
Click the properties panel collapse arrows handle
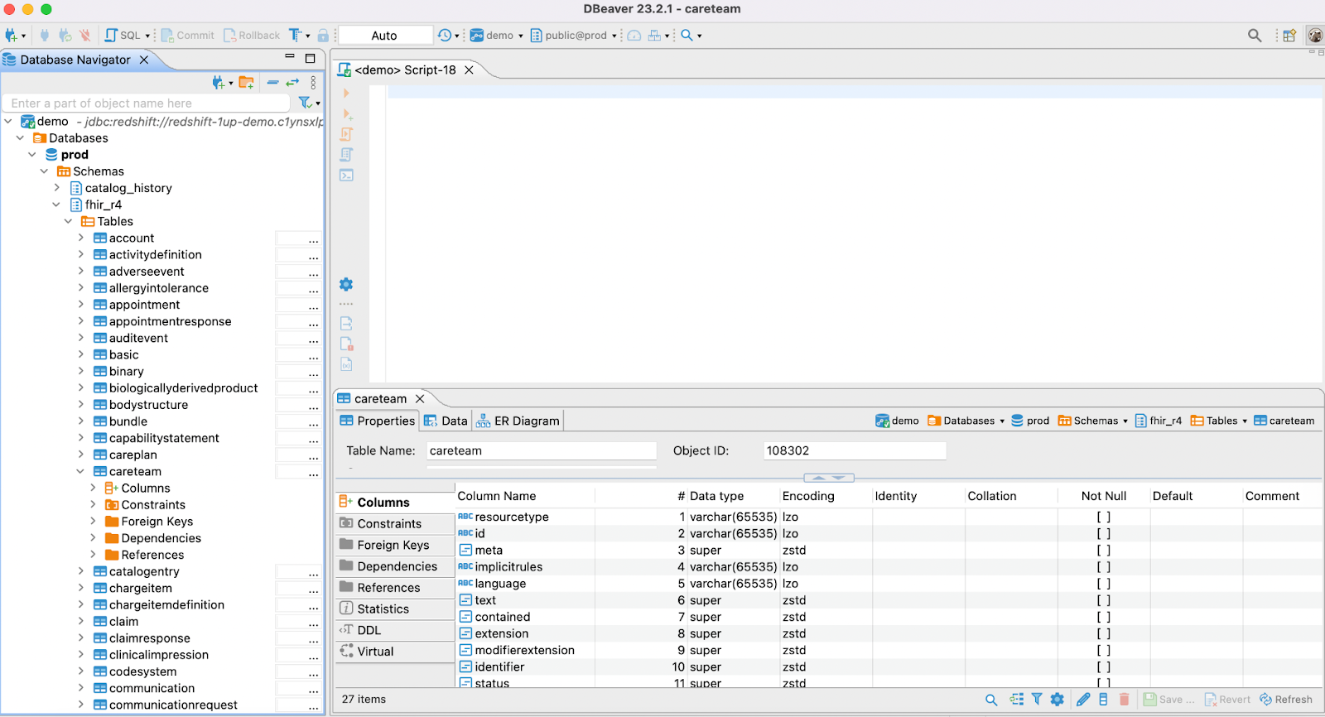click(x=828, y=478)
